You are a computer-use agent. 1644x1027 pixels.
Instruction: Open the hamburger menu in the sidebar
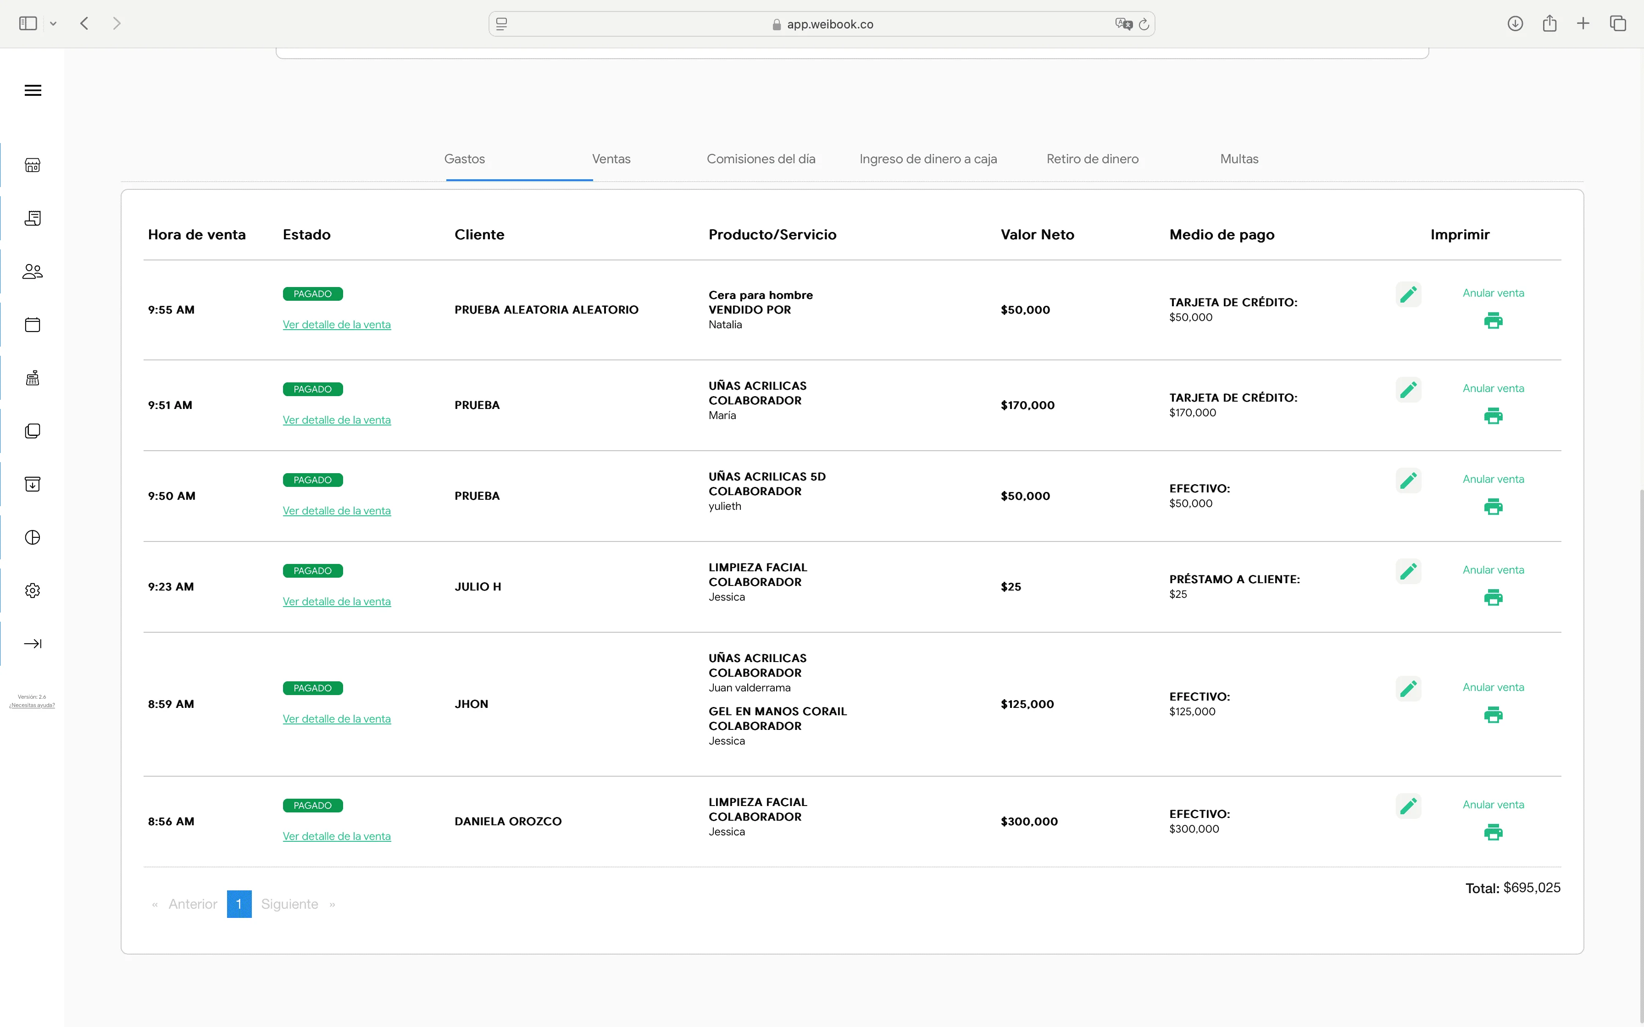32,90
